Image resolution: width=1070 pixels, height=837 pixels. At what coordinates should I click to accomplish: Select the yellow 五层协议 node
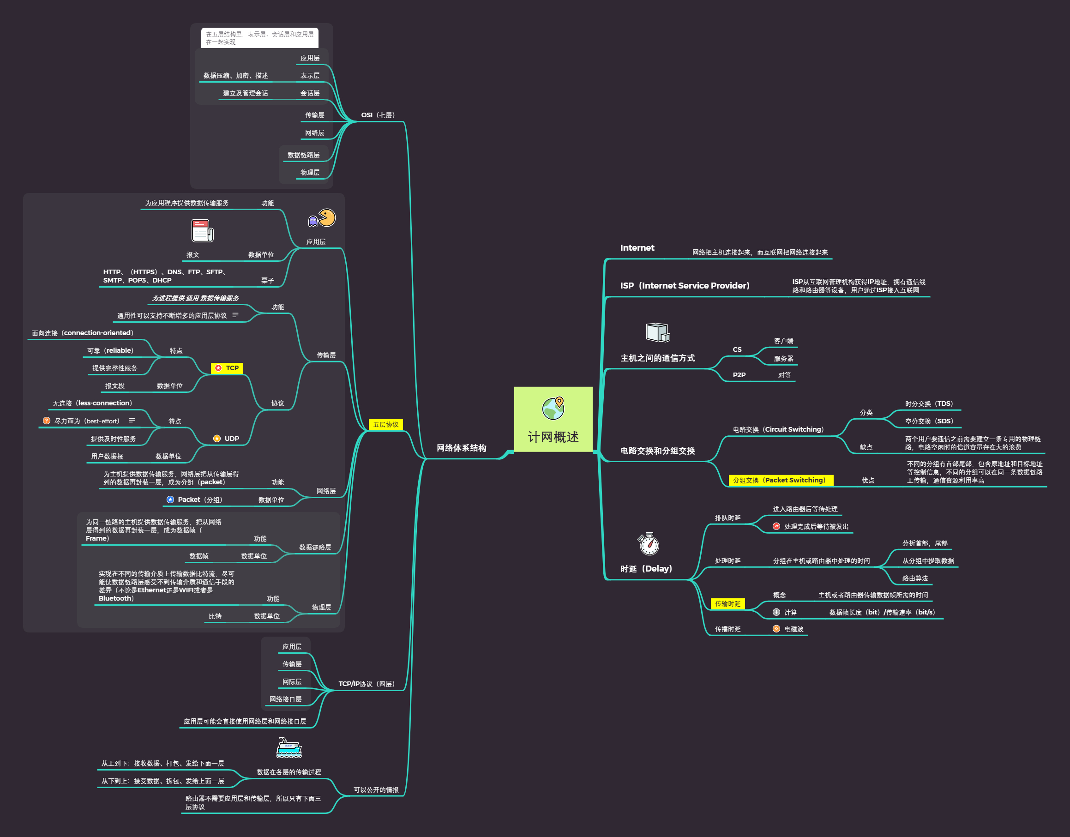385,425
